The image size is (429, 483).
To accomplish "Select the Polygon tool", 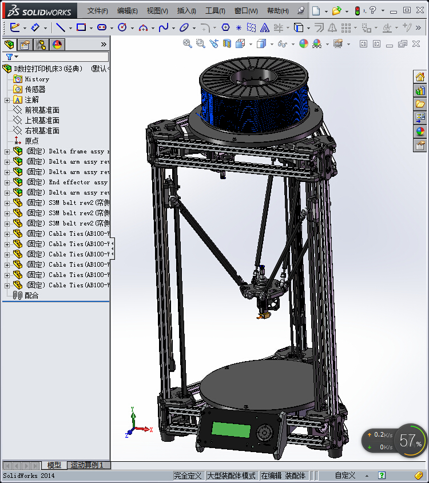I will point(225,27).
